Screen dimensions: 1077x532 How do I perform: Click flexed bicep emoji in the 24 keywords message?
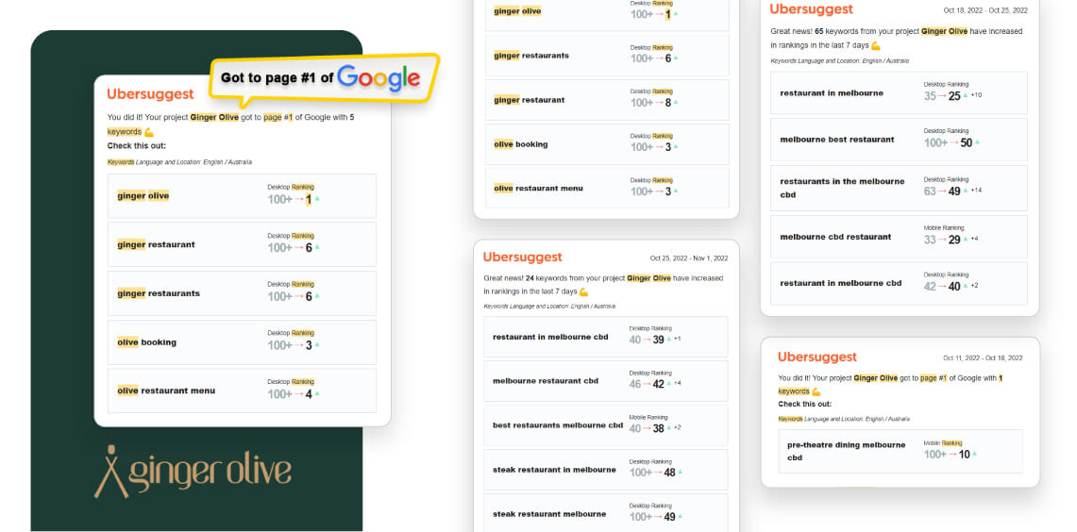(584, 291)
